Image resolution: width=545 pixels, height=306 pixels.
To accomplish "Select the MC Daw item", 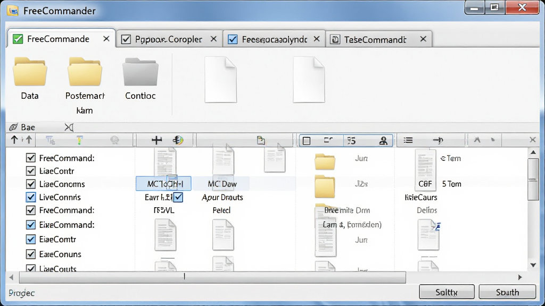I will pyautogui.click(x=222, y=184).
